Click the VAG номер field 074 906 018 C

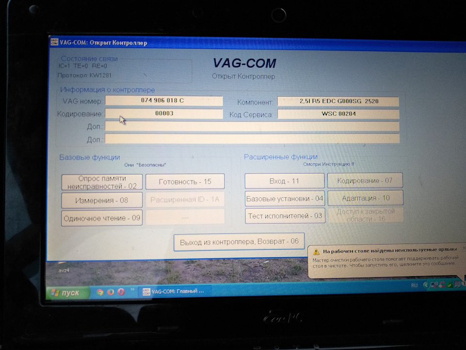[x=164, y=101]
